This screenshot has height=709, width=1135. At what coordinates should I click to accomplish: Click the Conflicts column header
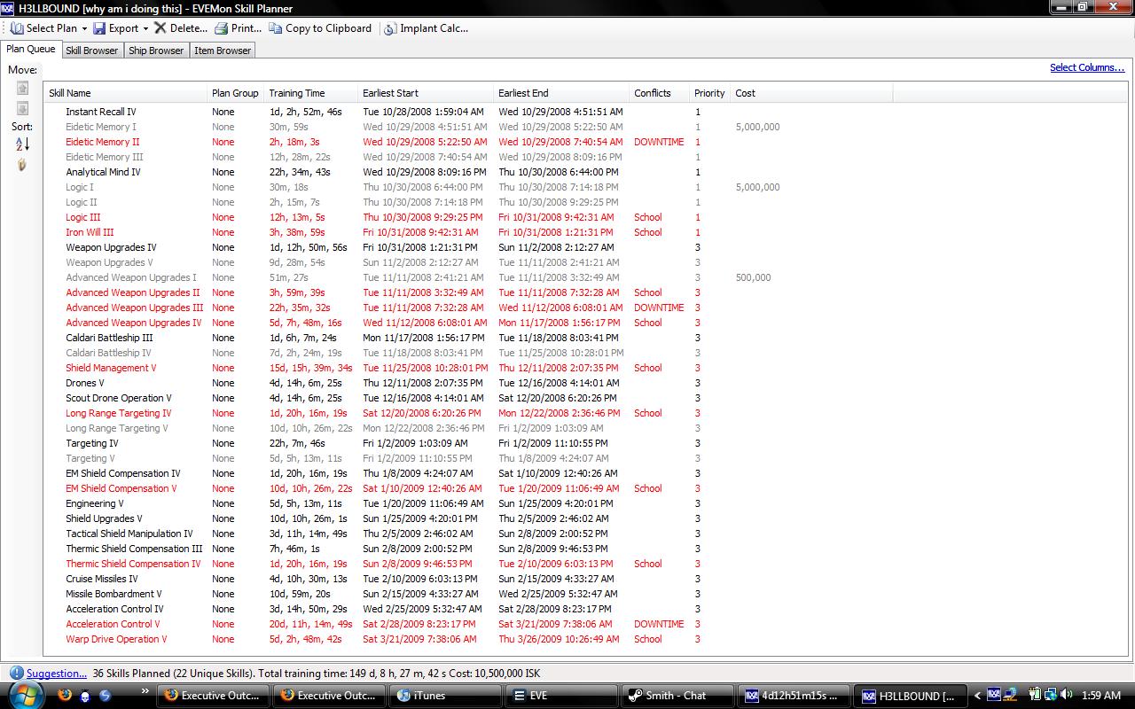[x=660, y=93]
